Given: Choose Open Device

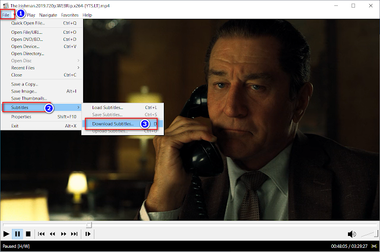Looking at the screenshot, I should [42, 46].
